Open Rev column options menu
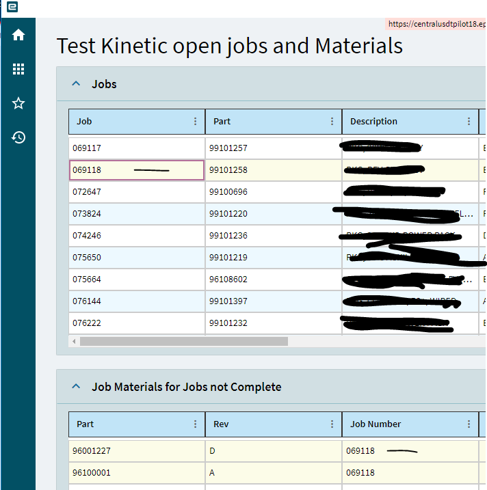Screen dimensions: 487x490 click(332, 424)
